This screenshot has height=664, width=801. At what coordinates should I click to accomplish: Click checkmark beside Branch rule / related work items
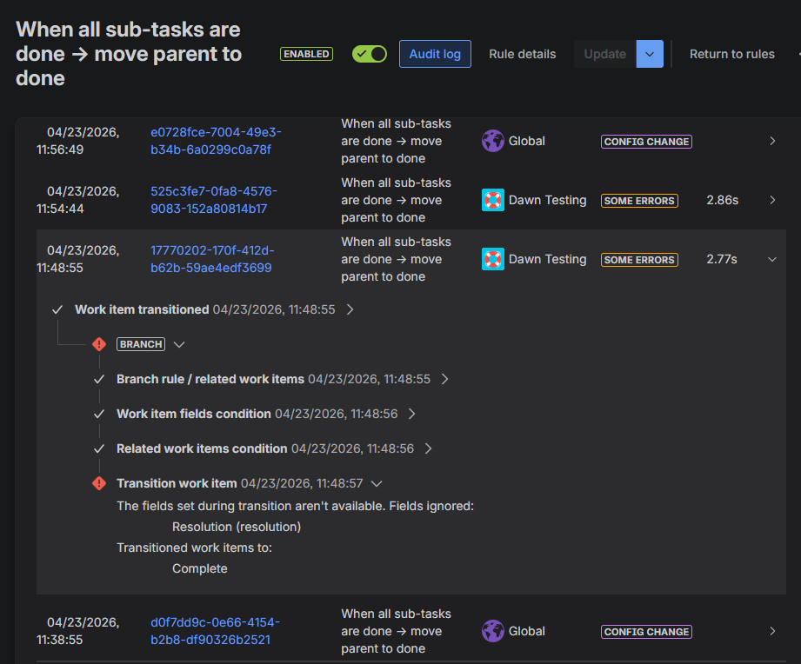pyautogui.click(x=99, y=379)
